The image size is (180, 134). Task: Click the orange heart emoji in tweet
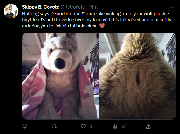tap(102, 26)
